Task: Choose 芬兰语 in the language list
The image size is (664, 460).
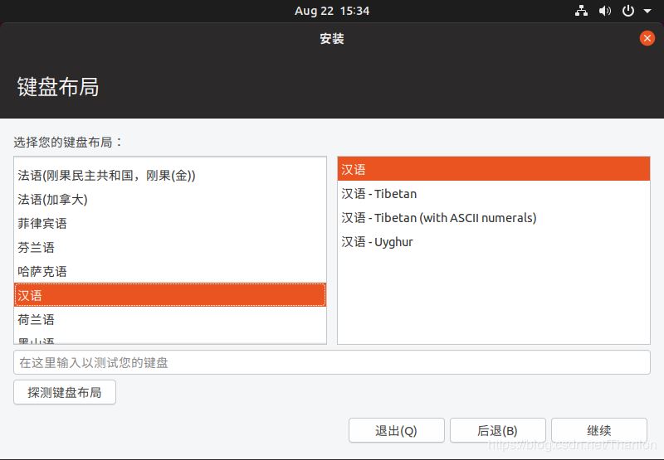Action: click(37, 248)
